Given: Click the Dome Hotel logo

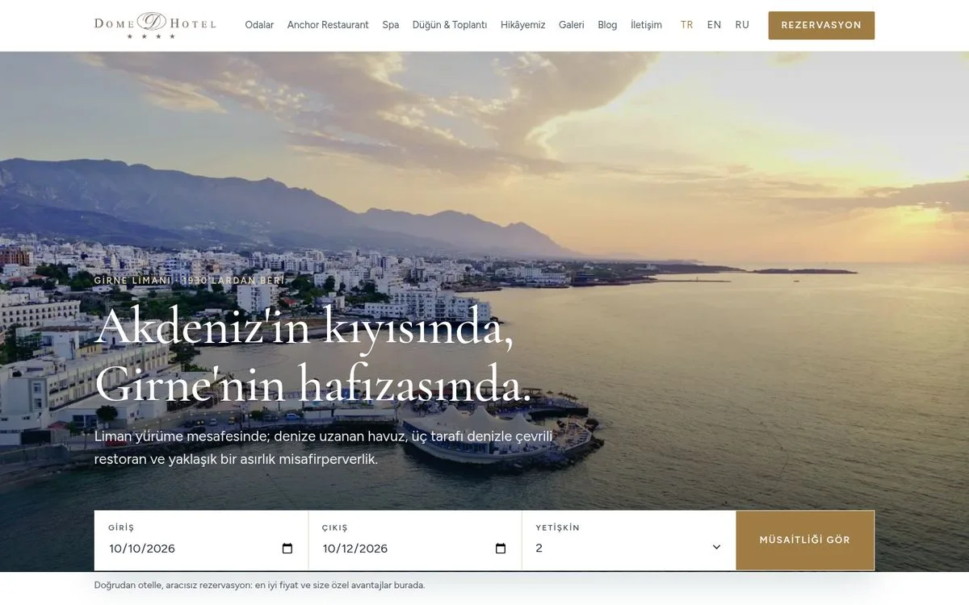Looking at the screenshot, I should coord(155,25).
